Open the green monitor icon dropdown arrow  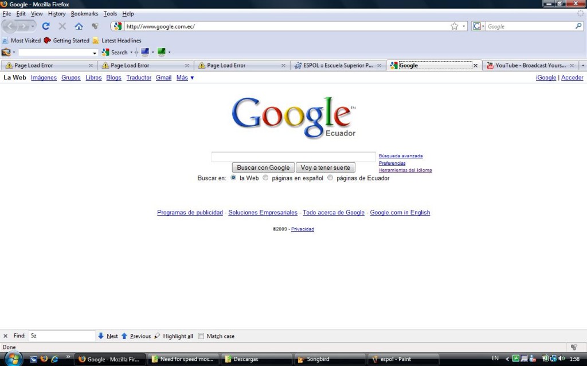(169, 52)
